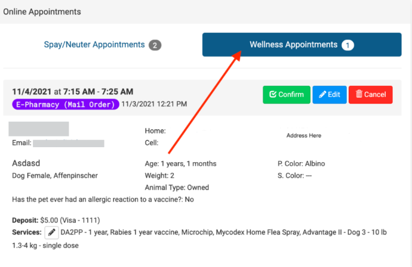Click the count badge on Wellness tab
The height and width of the screenshot is (267, 412).
348,45
